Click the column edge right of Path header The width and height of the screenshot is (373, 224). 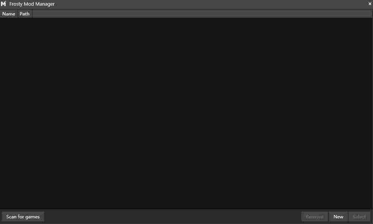pos(32,14)
